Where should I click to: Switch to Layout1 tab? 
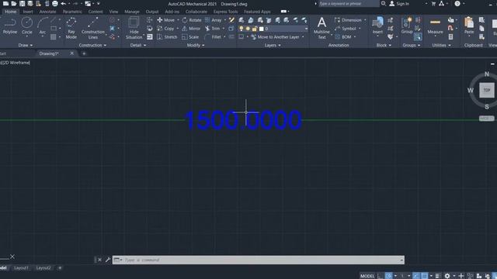pos(21,268)
